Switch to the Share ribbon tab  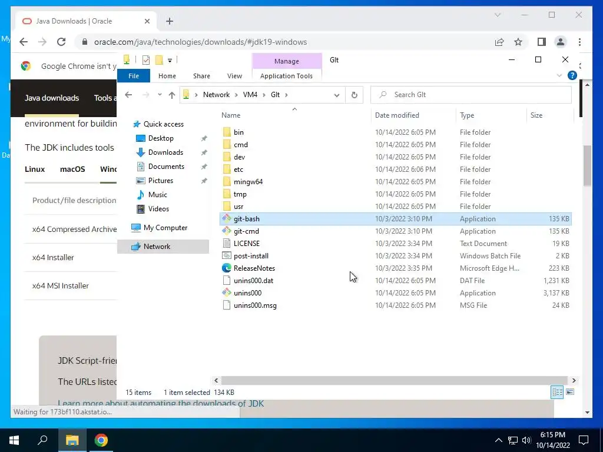pyautogui.click(x=201, y=76)
